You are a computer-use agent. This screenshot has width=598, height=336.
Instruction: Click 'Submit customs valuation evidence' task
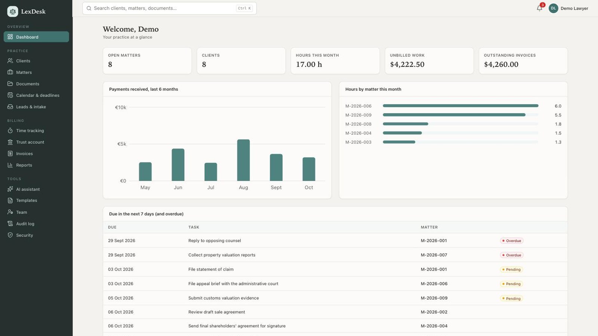point(224,298)
